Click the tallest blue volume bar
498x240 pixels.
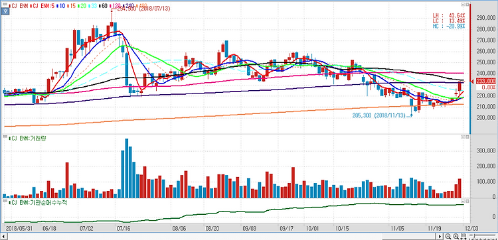click(x=126, y=168)
